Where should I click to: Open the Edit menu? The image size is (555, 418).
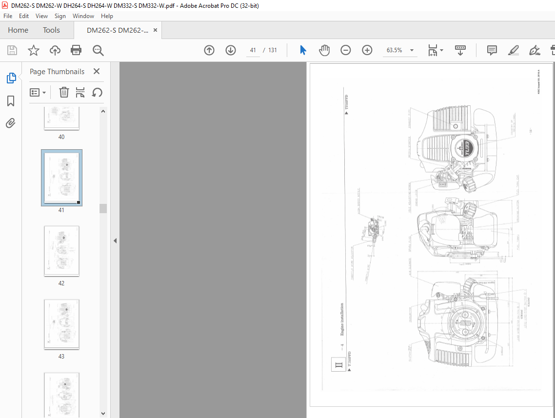coord(24,16)
